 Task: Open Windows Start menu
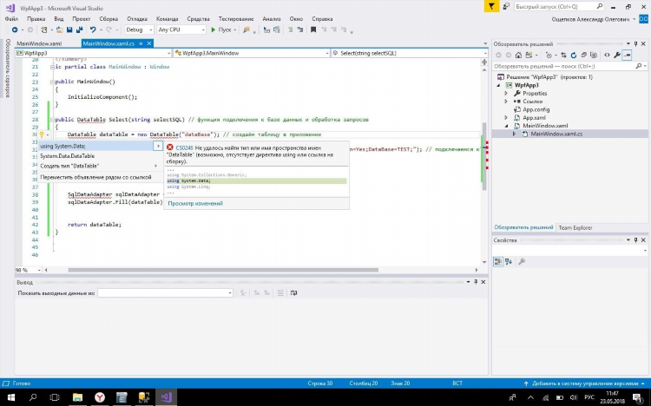tap(11, 397)
